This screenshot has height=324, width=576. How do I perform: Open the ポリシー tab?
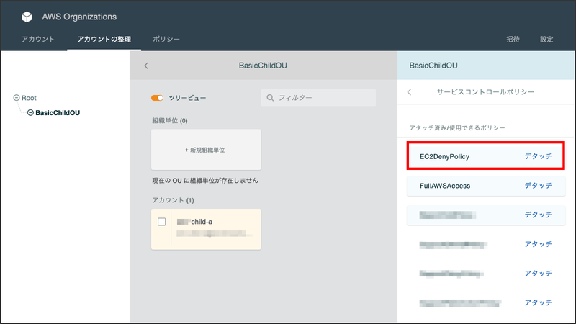pos(166,39)
